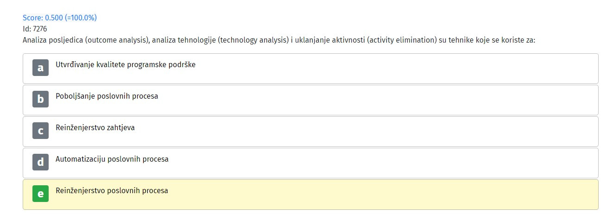Click the blue 'Score: 0.500' text

43,18
